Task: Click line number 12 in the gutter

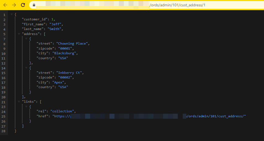Action: (x=4, y=63)
